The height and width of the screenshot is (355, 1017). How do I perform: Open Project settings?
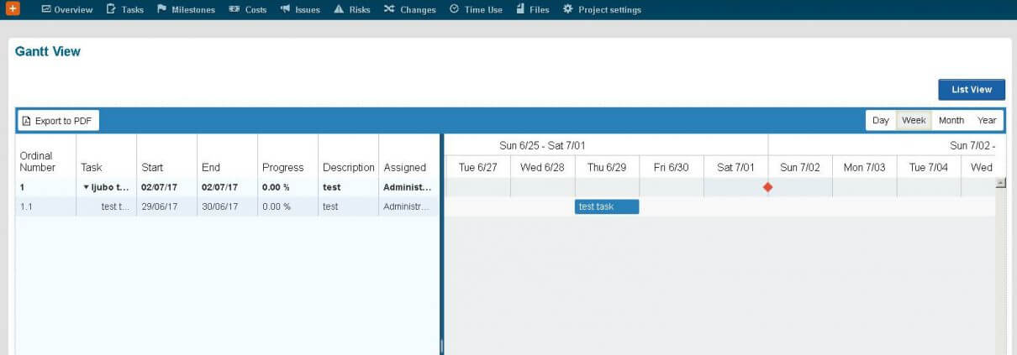click(602, 10)
